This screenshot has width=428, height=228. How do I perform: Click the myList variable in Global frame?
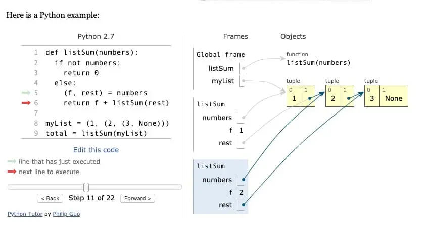pyautogui.click(x=223, y=81)
